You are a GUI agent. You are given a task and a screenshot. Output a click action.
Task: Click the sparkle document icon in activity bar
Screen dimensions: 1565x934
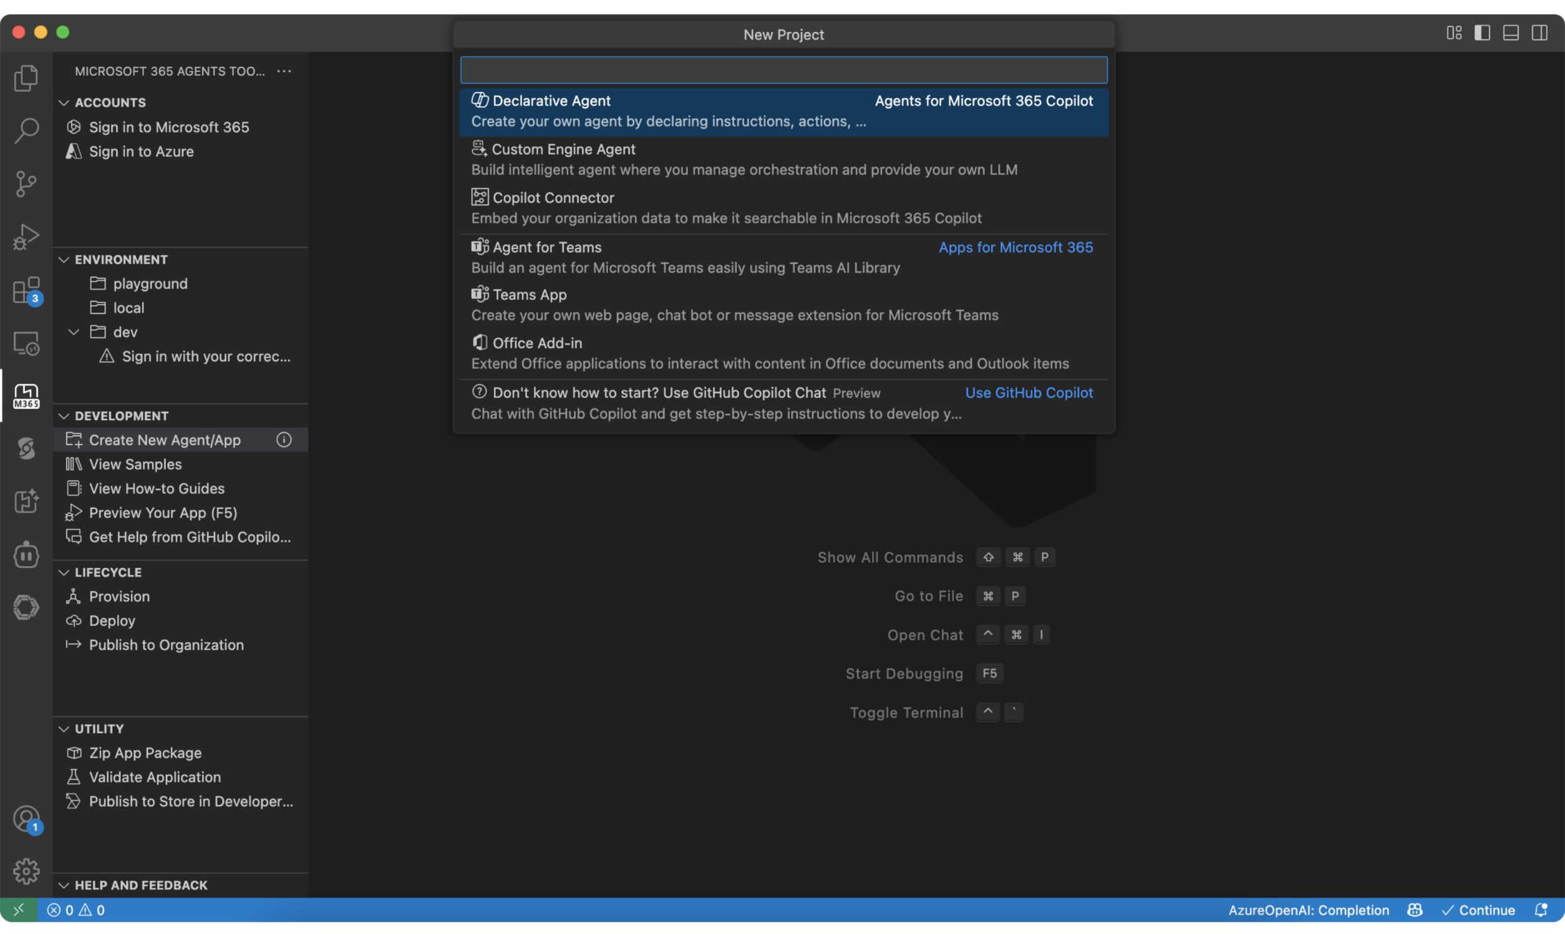point(26,501)
